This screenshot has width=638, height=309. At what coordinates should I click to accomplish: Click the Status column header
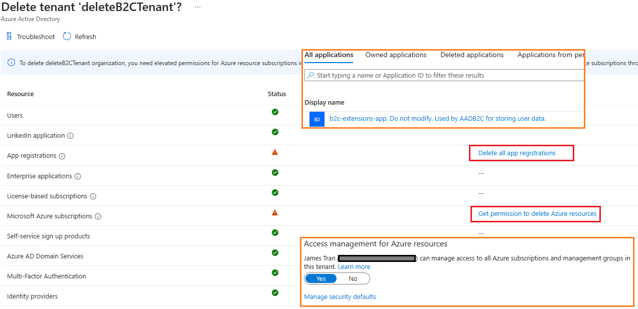coord(277,94)
